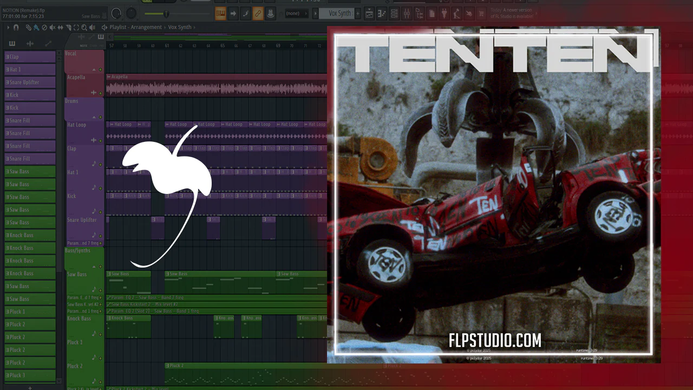Image resolution: width=693 pixels, height=390 pixels.
Task: Mute the Snare Uplifter track
Action: pyautogui.click(x=100, y=236)
